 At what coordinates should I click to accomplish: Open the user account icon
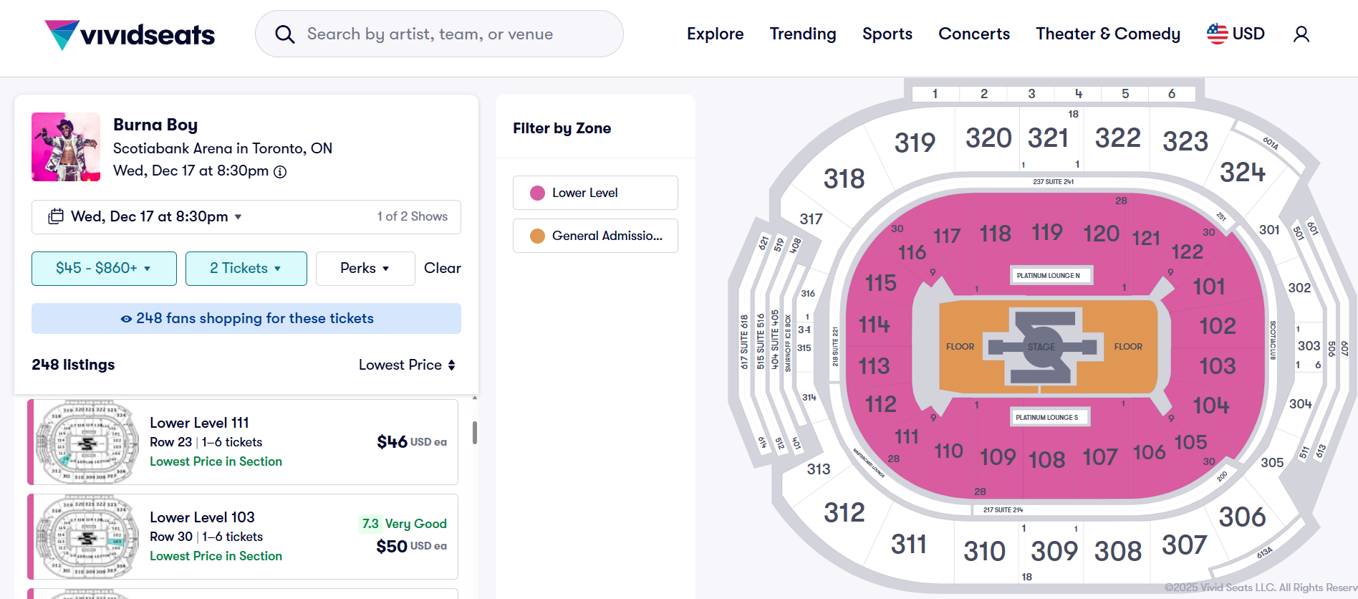point(1301,34)
